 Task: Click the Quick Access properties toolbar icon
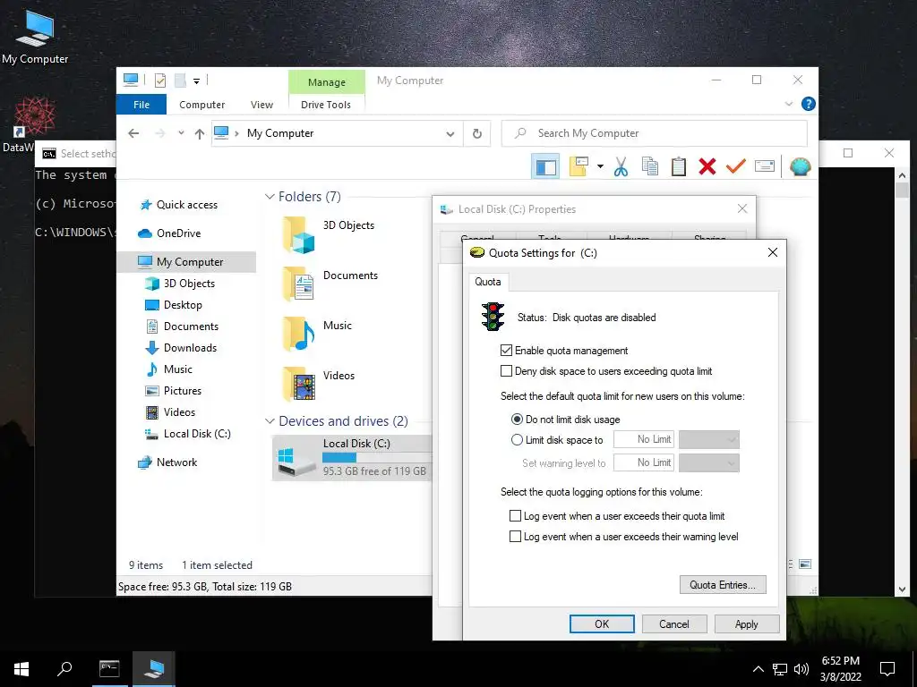(160, 81)
